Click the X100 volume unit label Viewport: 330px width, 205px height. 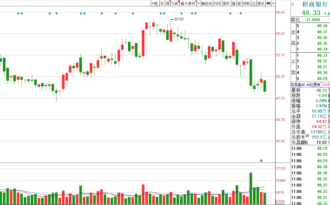(280, 202)
